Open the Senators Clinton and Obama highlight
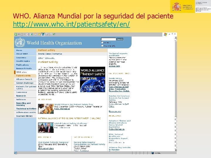Viewport: 211px width, 158px height. 120,124
